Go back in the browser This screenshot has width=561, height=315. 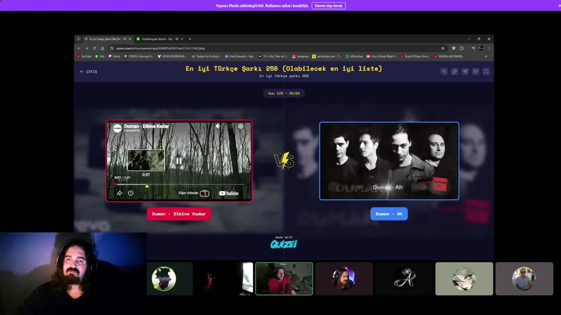tap(79, 48)
